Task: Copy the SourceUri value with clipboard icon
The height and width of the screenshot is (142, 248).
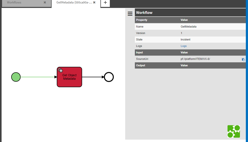Action: click(x=243, y=59)
